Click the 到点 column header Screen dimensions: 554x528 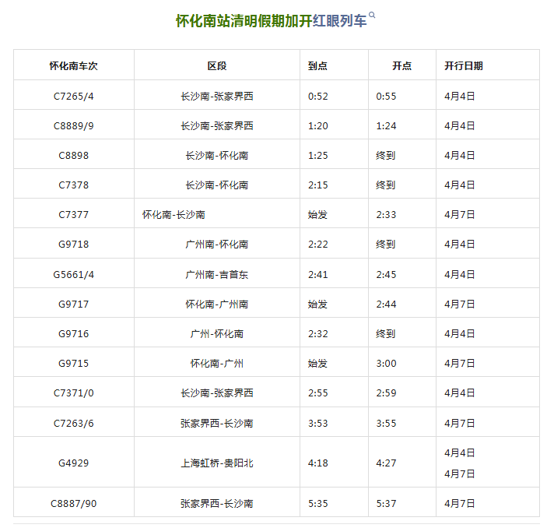pos(317,65)
